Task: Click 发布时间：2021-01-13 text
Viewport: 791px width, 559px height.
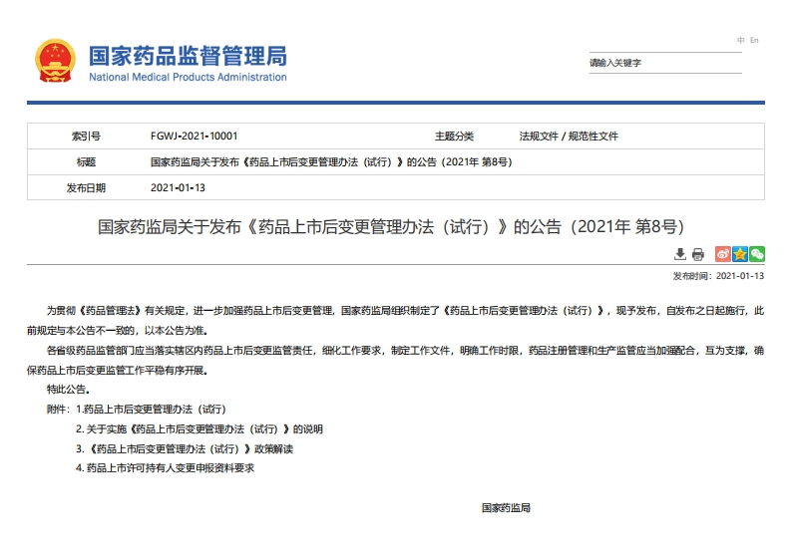Action: point(718,276)
